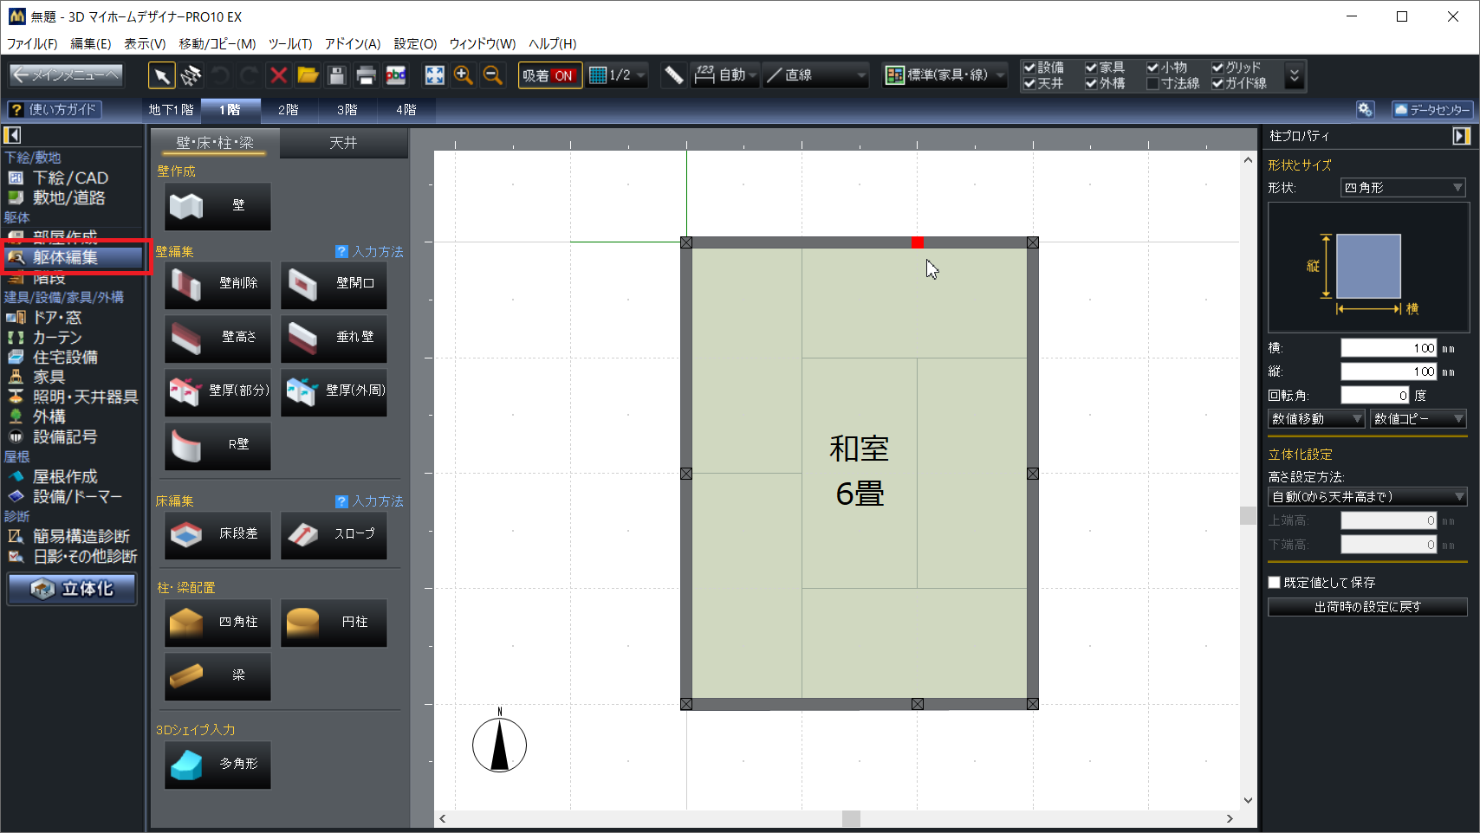The image size is (1480, 833).
Task: Click the zoom in magnifier icon
Action: pos(464,76)
